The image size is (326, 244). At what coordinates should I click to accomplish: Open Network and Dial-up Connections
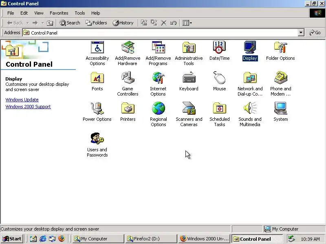[250, 84]
